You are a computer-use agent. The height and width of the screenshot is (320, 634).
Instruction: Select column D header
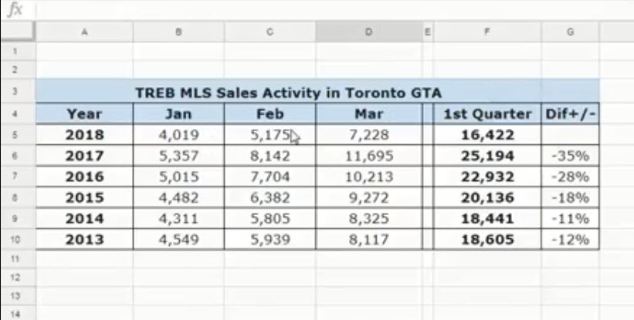(368, 32)
